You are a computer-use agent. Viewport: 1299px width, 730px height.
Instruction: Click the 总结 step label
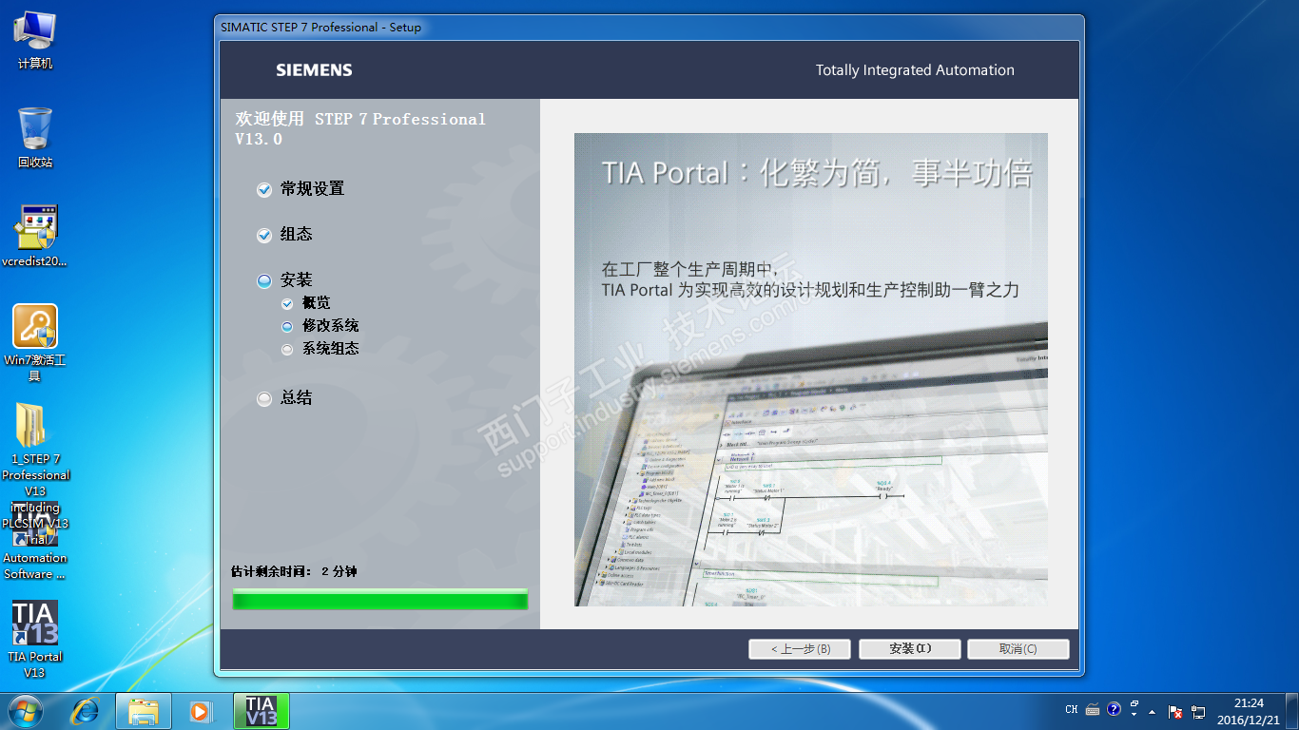296,398
